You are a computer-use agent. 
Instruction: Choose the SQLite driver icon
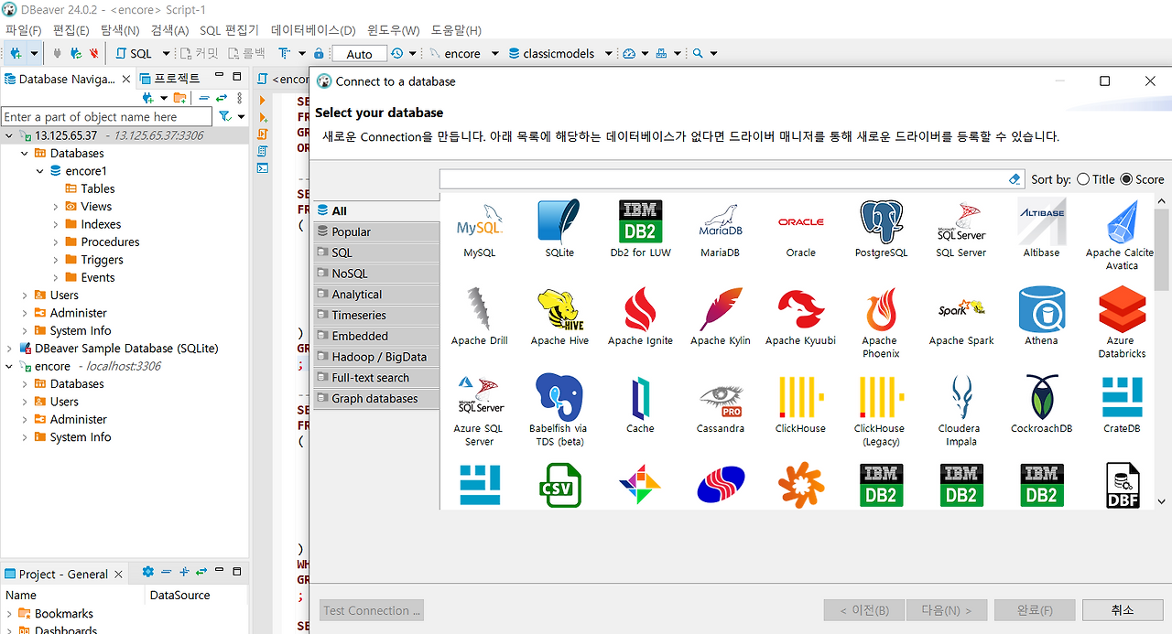point(559,229)
